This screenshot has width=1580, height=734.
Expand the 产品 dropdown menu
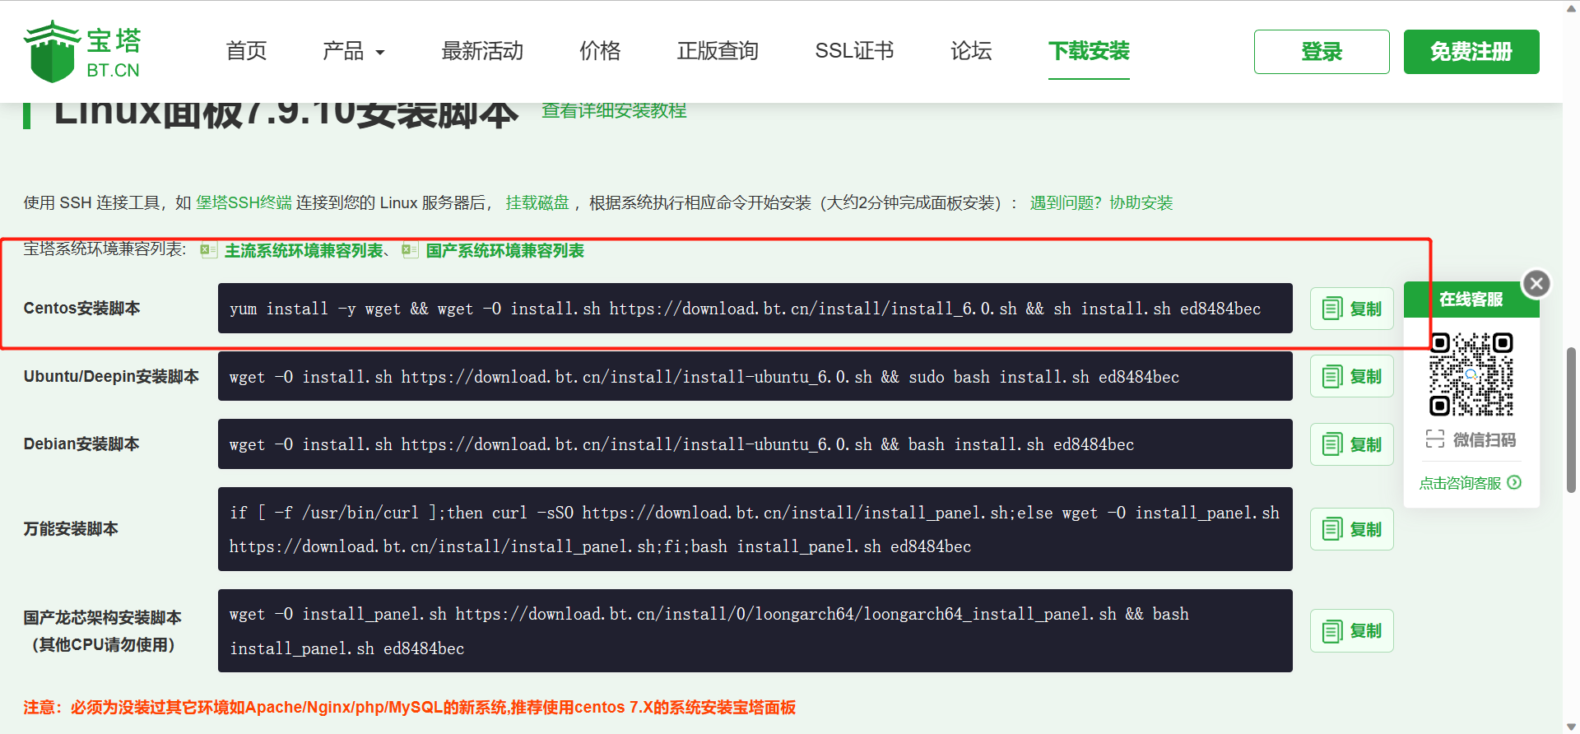click(353, 51)
